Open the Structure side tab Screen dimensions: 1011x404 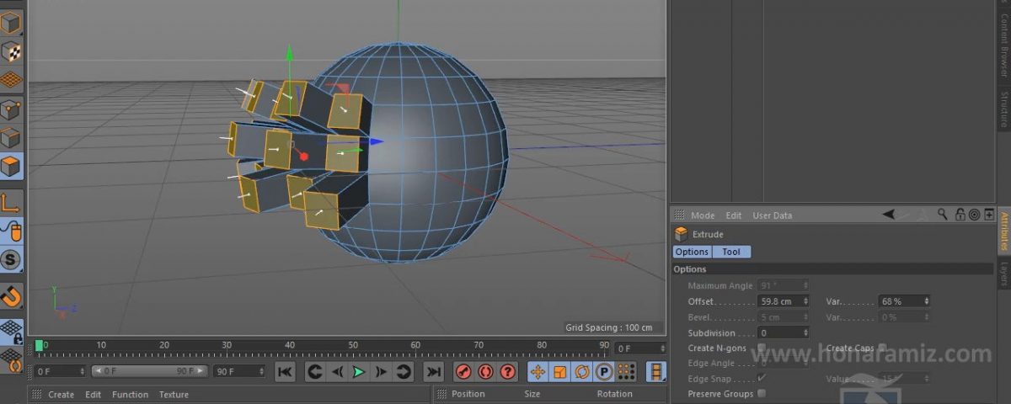click(x=1004, y=109)
